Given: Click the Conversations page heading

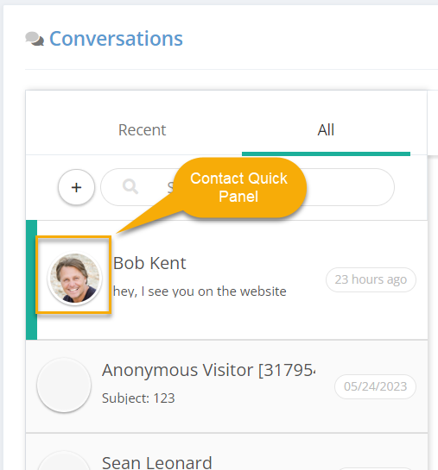Looking at the screenshot, I should (116, 39).
